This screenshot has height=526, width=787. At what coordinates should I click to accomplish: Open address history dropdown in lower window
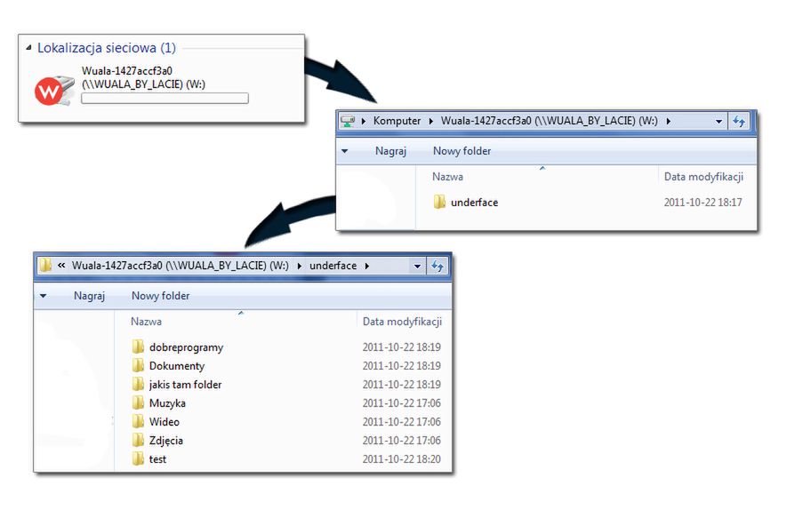point(417,267)
